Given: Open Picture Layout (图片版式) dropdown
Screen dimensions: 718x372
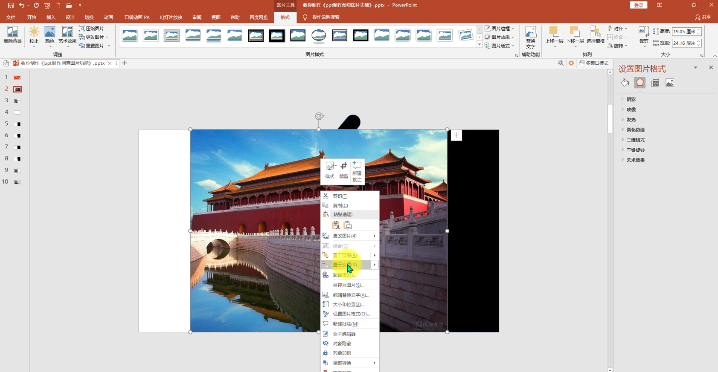Looking at the screenshot, I should click(x=500, y=46).
